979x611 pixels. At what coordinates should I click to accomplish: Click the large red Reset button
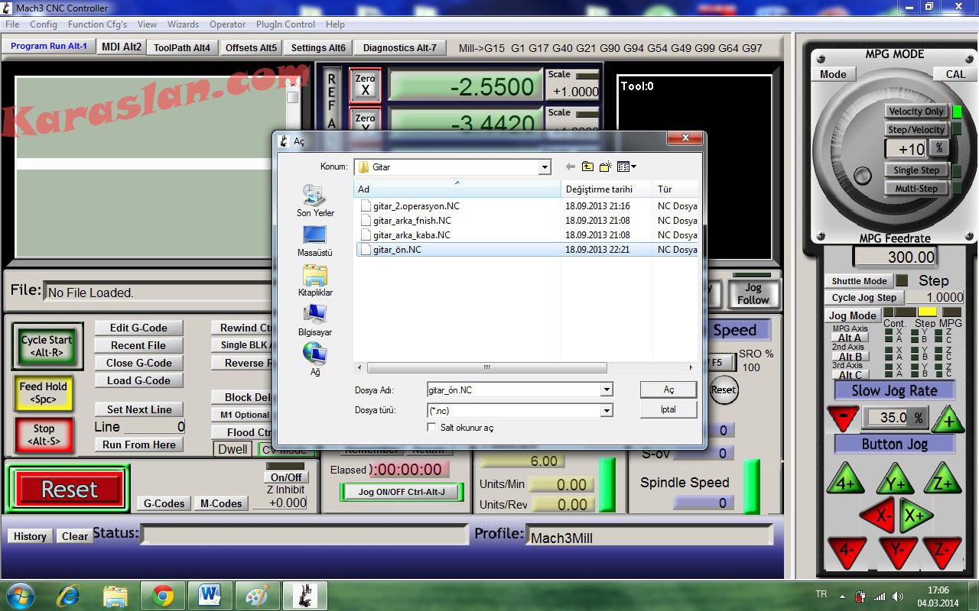click(69, 489)
